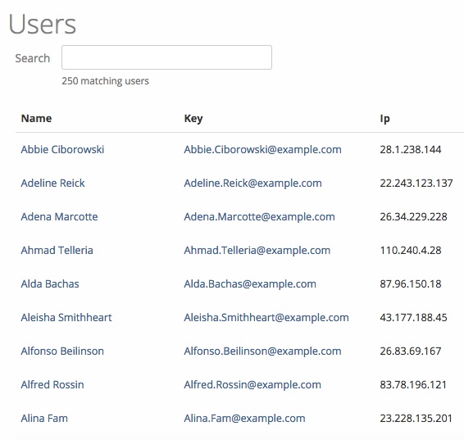Open the Abbie.Ciborowski@example.com key link
Screen dimensions: 464x440
(x=263, y=149)
